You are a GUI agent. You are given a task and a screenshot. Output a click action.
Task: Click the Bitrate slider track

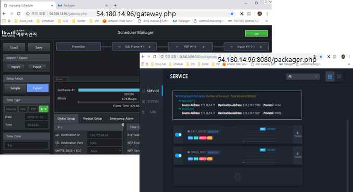coord(109,102)
